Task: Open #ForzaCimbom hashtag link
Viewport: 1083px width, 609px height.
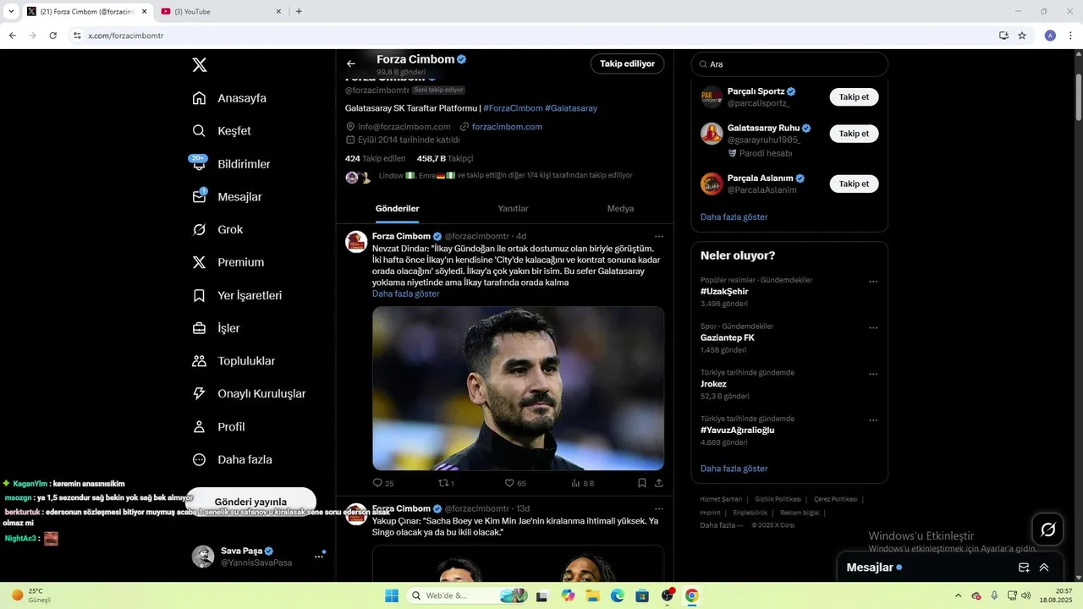Action: pos(513,108)
